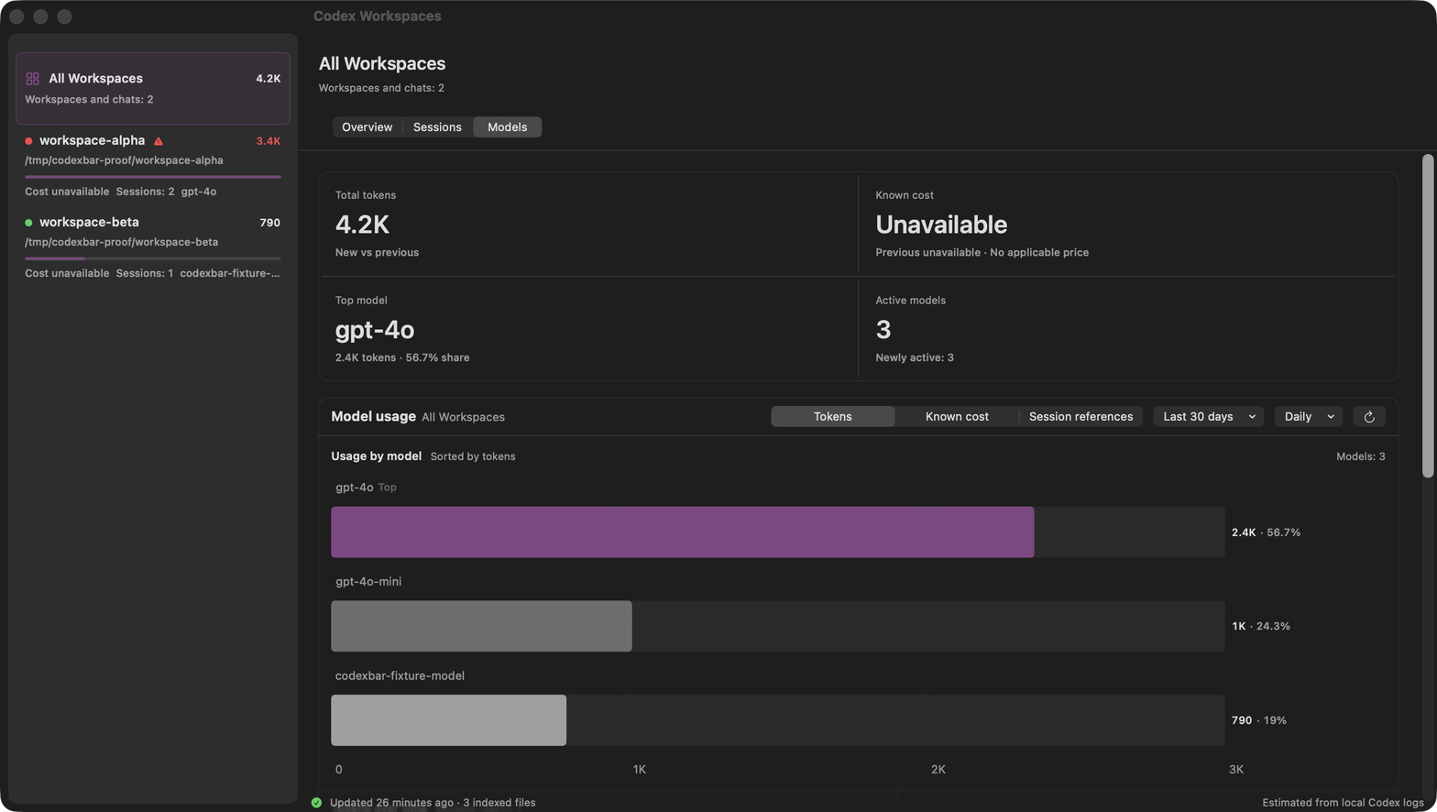This screenshot has width=1437, height=812.
Task: Click the codexbar-fixture-model usage bar
Action: point(448,720)
